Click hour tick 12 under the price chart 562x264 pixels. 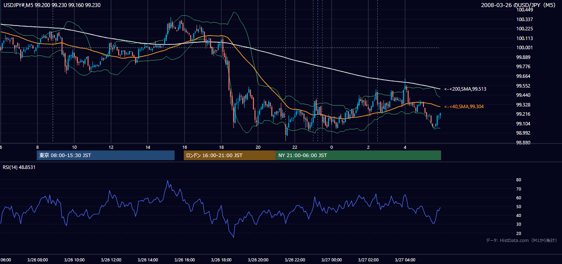click(x=111, y=147)
